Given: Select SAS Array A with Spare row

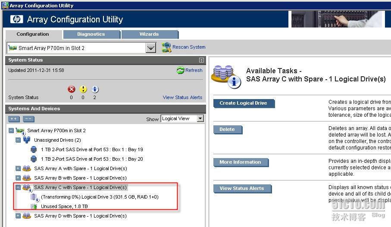Looking at the screenshot, I should click(x=80, y=168).
